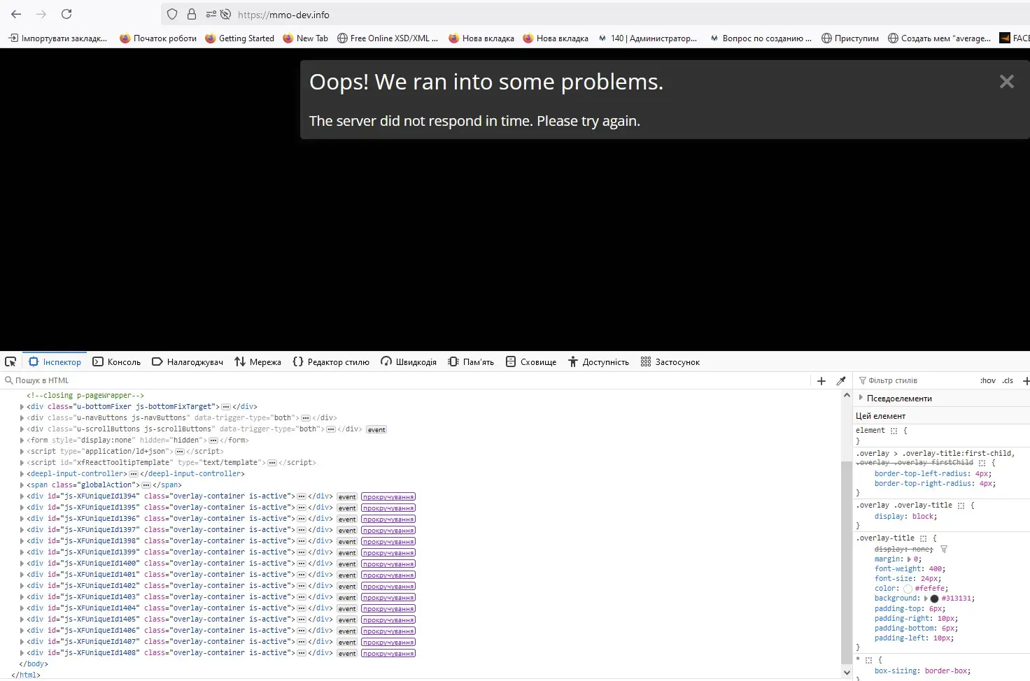Click event badge on u-scrollButtons div
1030x681 pixels.
[376, 429]
